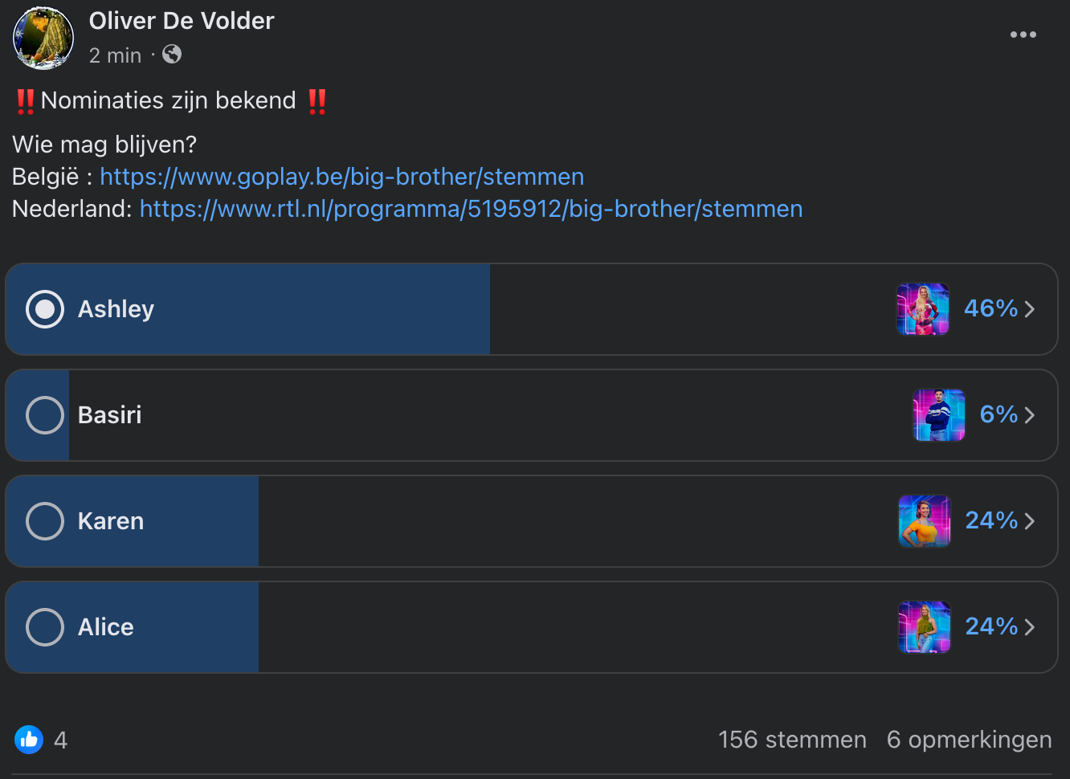
Task: Select the Basiri poll radio button
Action: coord(45,415)
